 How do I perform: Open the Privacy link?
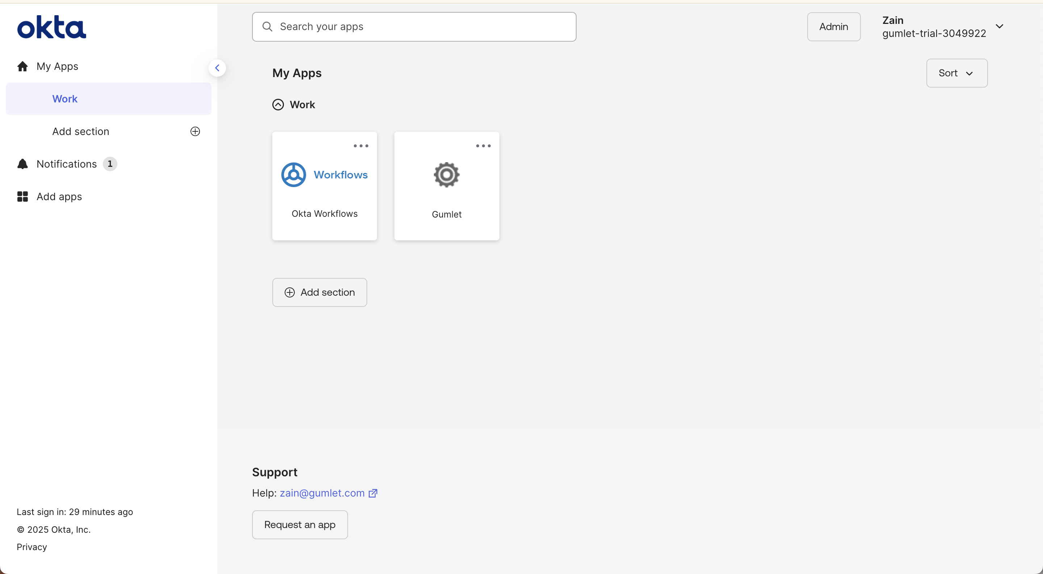pyautogui.click(x=32, y=547)
